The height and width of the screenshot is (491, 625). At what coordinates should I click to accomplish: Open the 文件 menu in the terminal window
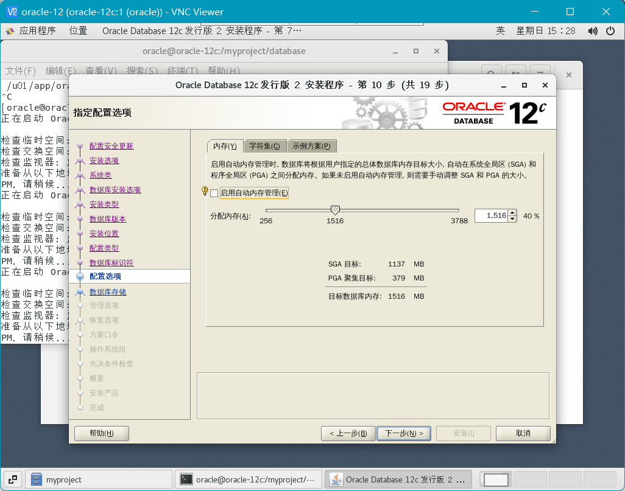pyautogui.click(x=20, y=71)
